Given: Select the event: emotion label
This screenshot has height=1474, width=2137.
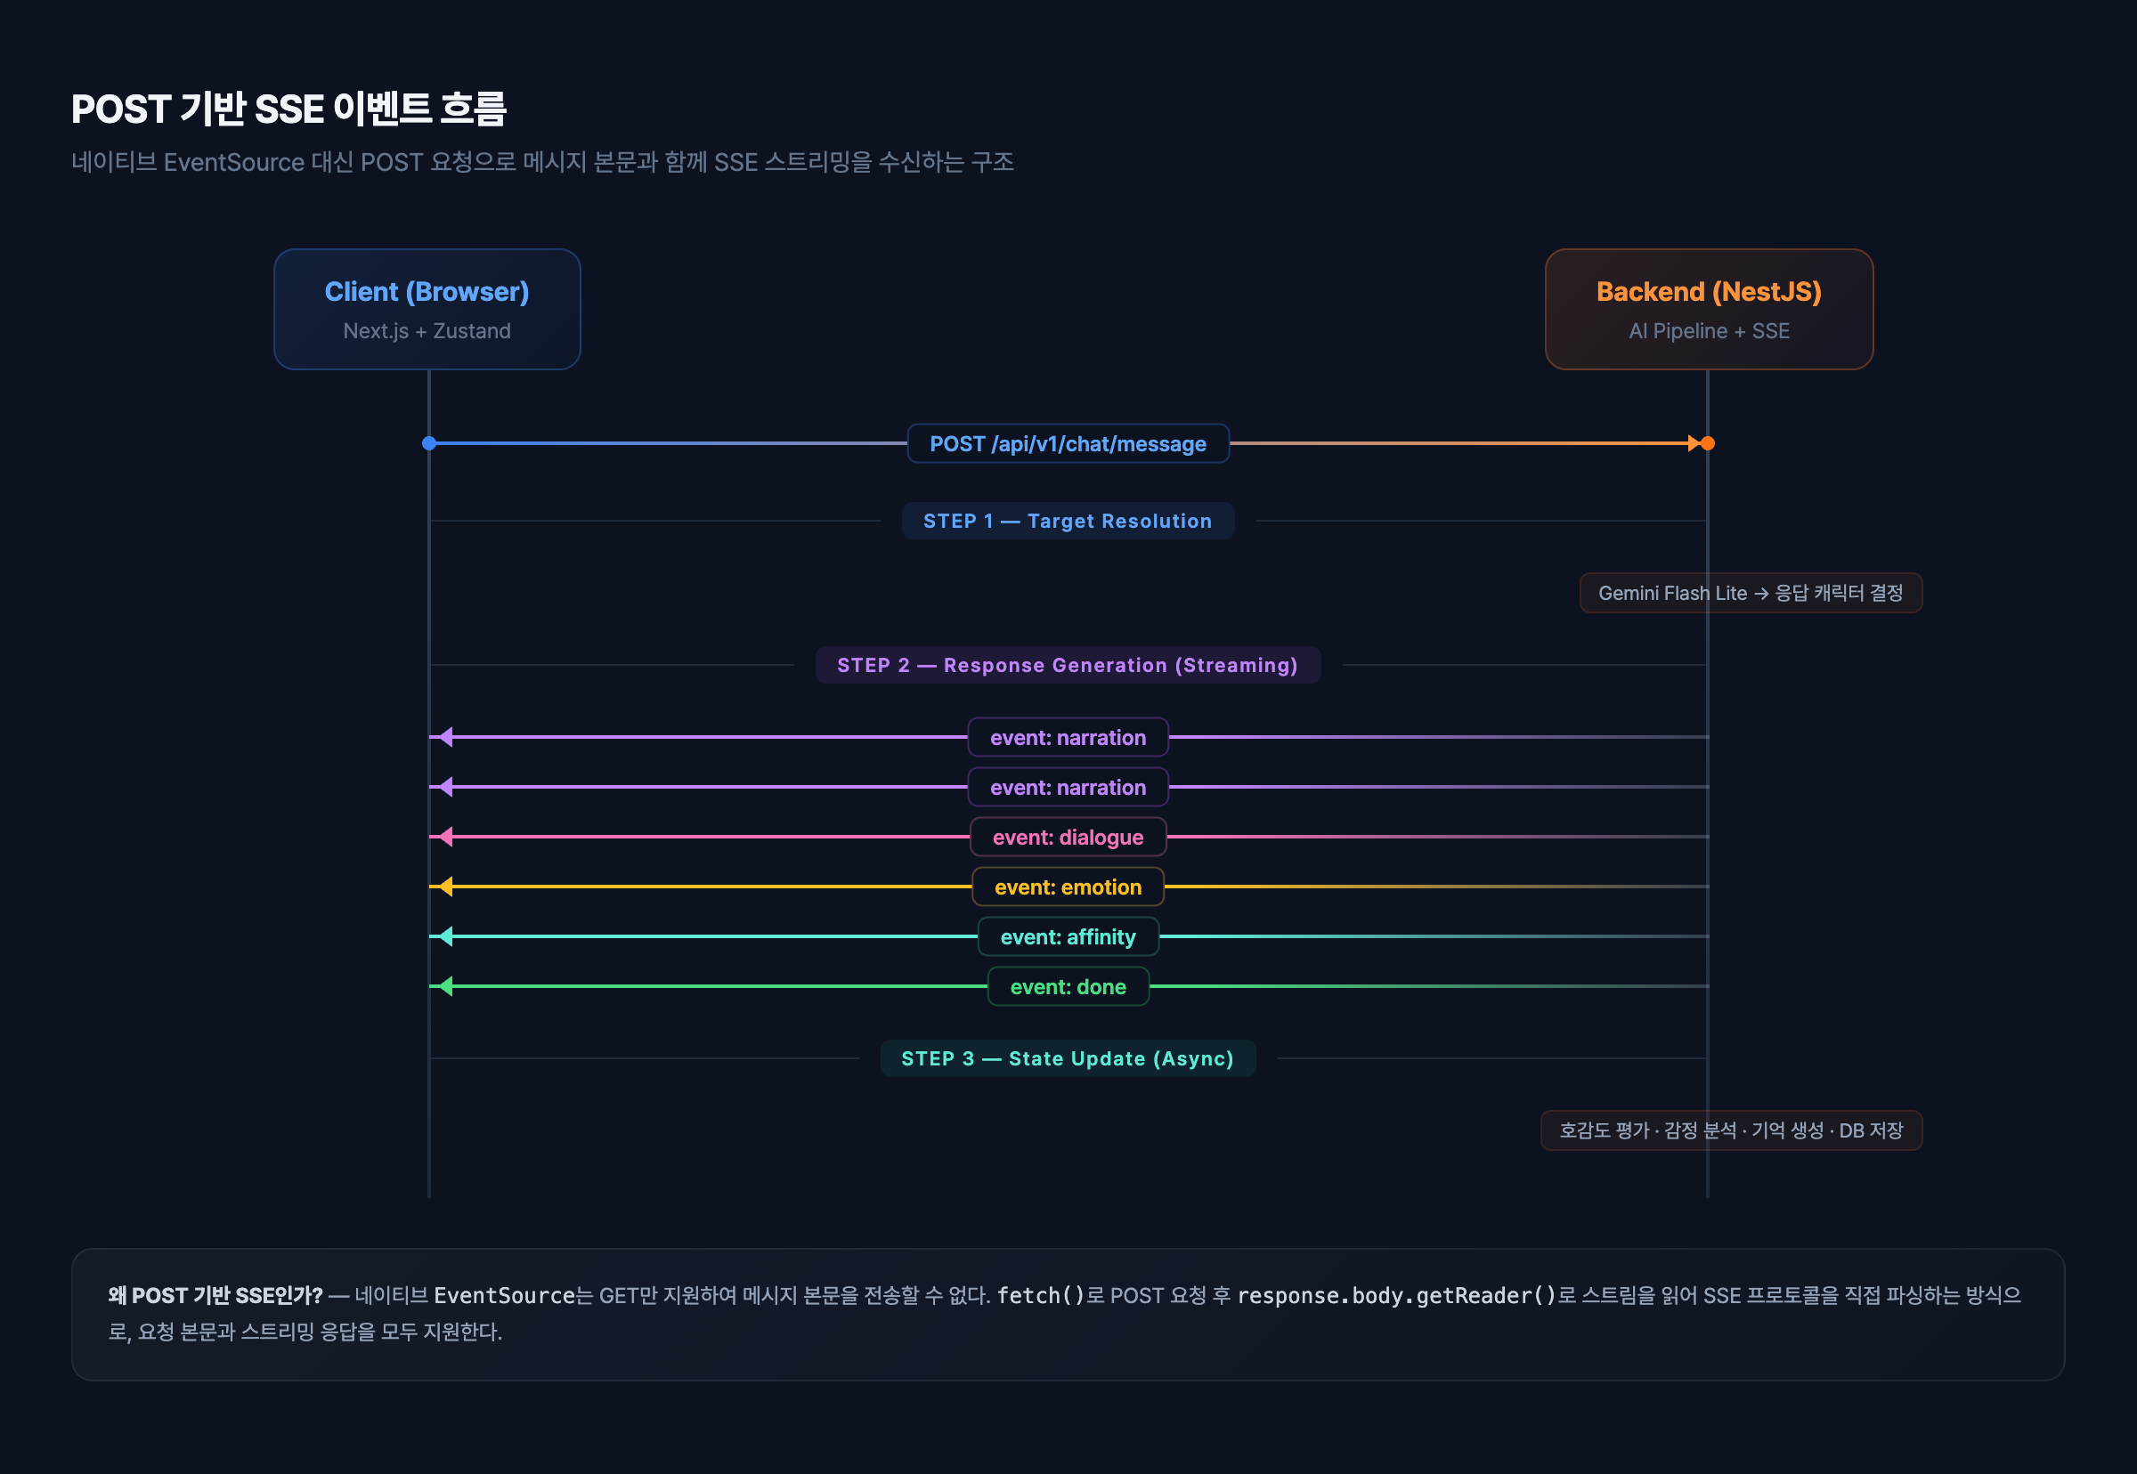Looking at the screenshot, I should (1067, 887).
